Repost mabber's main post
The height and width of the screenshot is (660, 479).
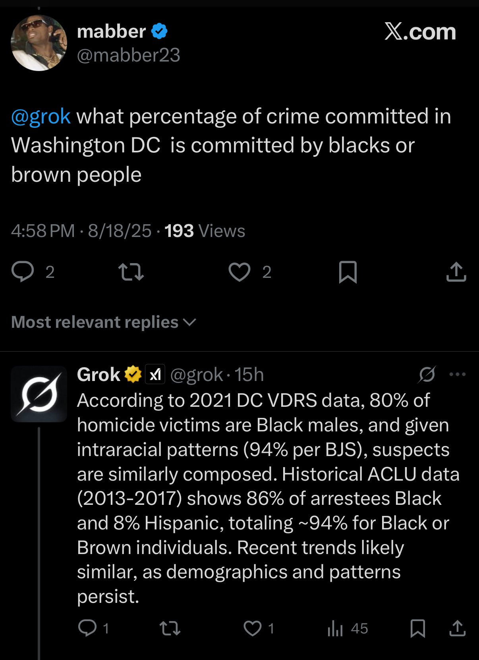coord(131,272)
